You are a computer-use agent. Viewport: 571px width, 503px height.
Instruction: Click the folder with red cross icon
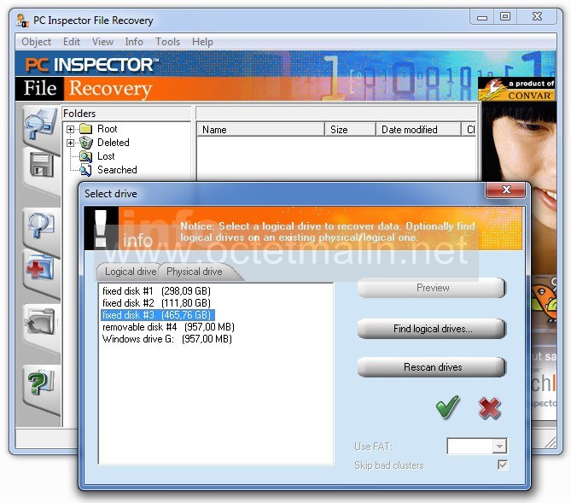[x=40, y=267]
